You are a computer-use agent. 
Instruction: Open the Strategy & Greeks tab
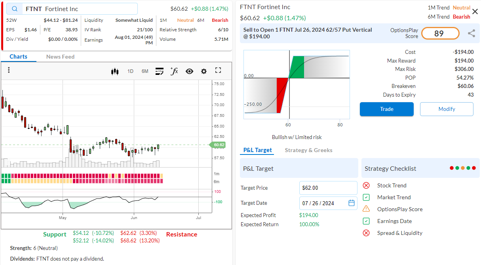pyautogui.click(x=308, y=150)
